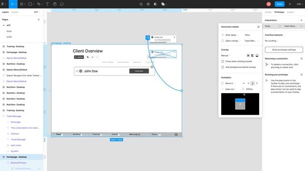This screenshot has height=171, width=305.
Task: Remove the Delay interaction
Action: [301, 26]
